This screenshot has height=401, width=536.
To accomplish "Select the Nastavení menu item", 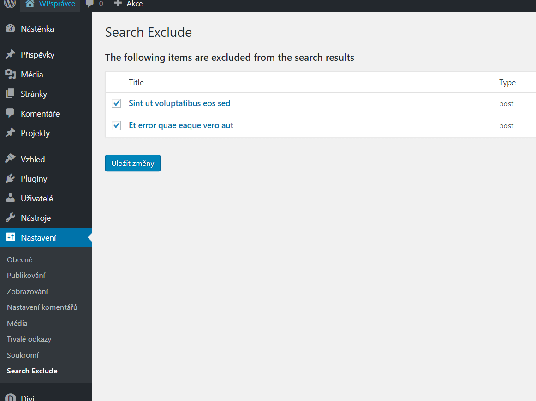I will [46, 237].
